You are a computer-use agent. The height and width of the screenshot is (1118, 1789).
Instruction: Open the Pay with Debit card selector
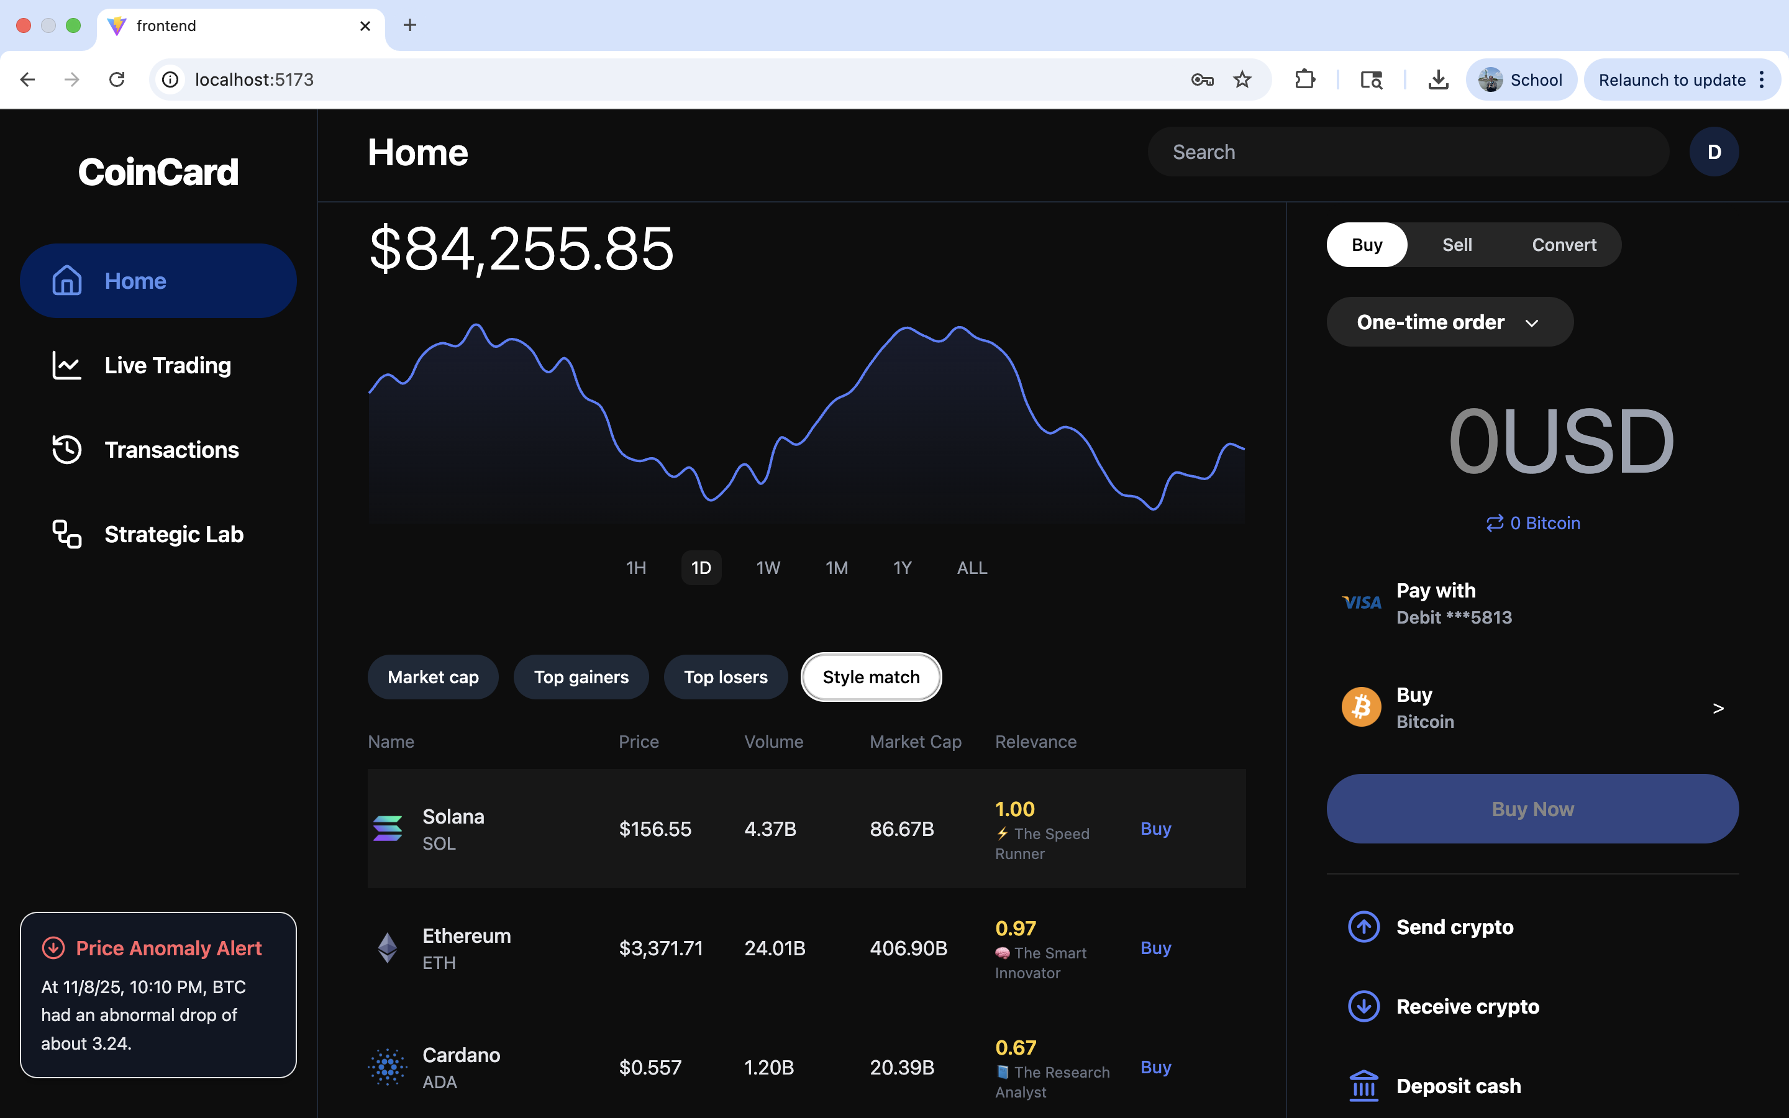click(1453, 603)
